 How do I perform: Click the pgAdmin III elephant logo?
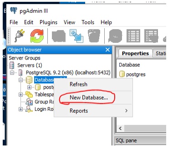coord(14,10)
